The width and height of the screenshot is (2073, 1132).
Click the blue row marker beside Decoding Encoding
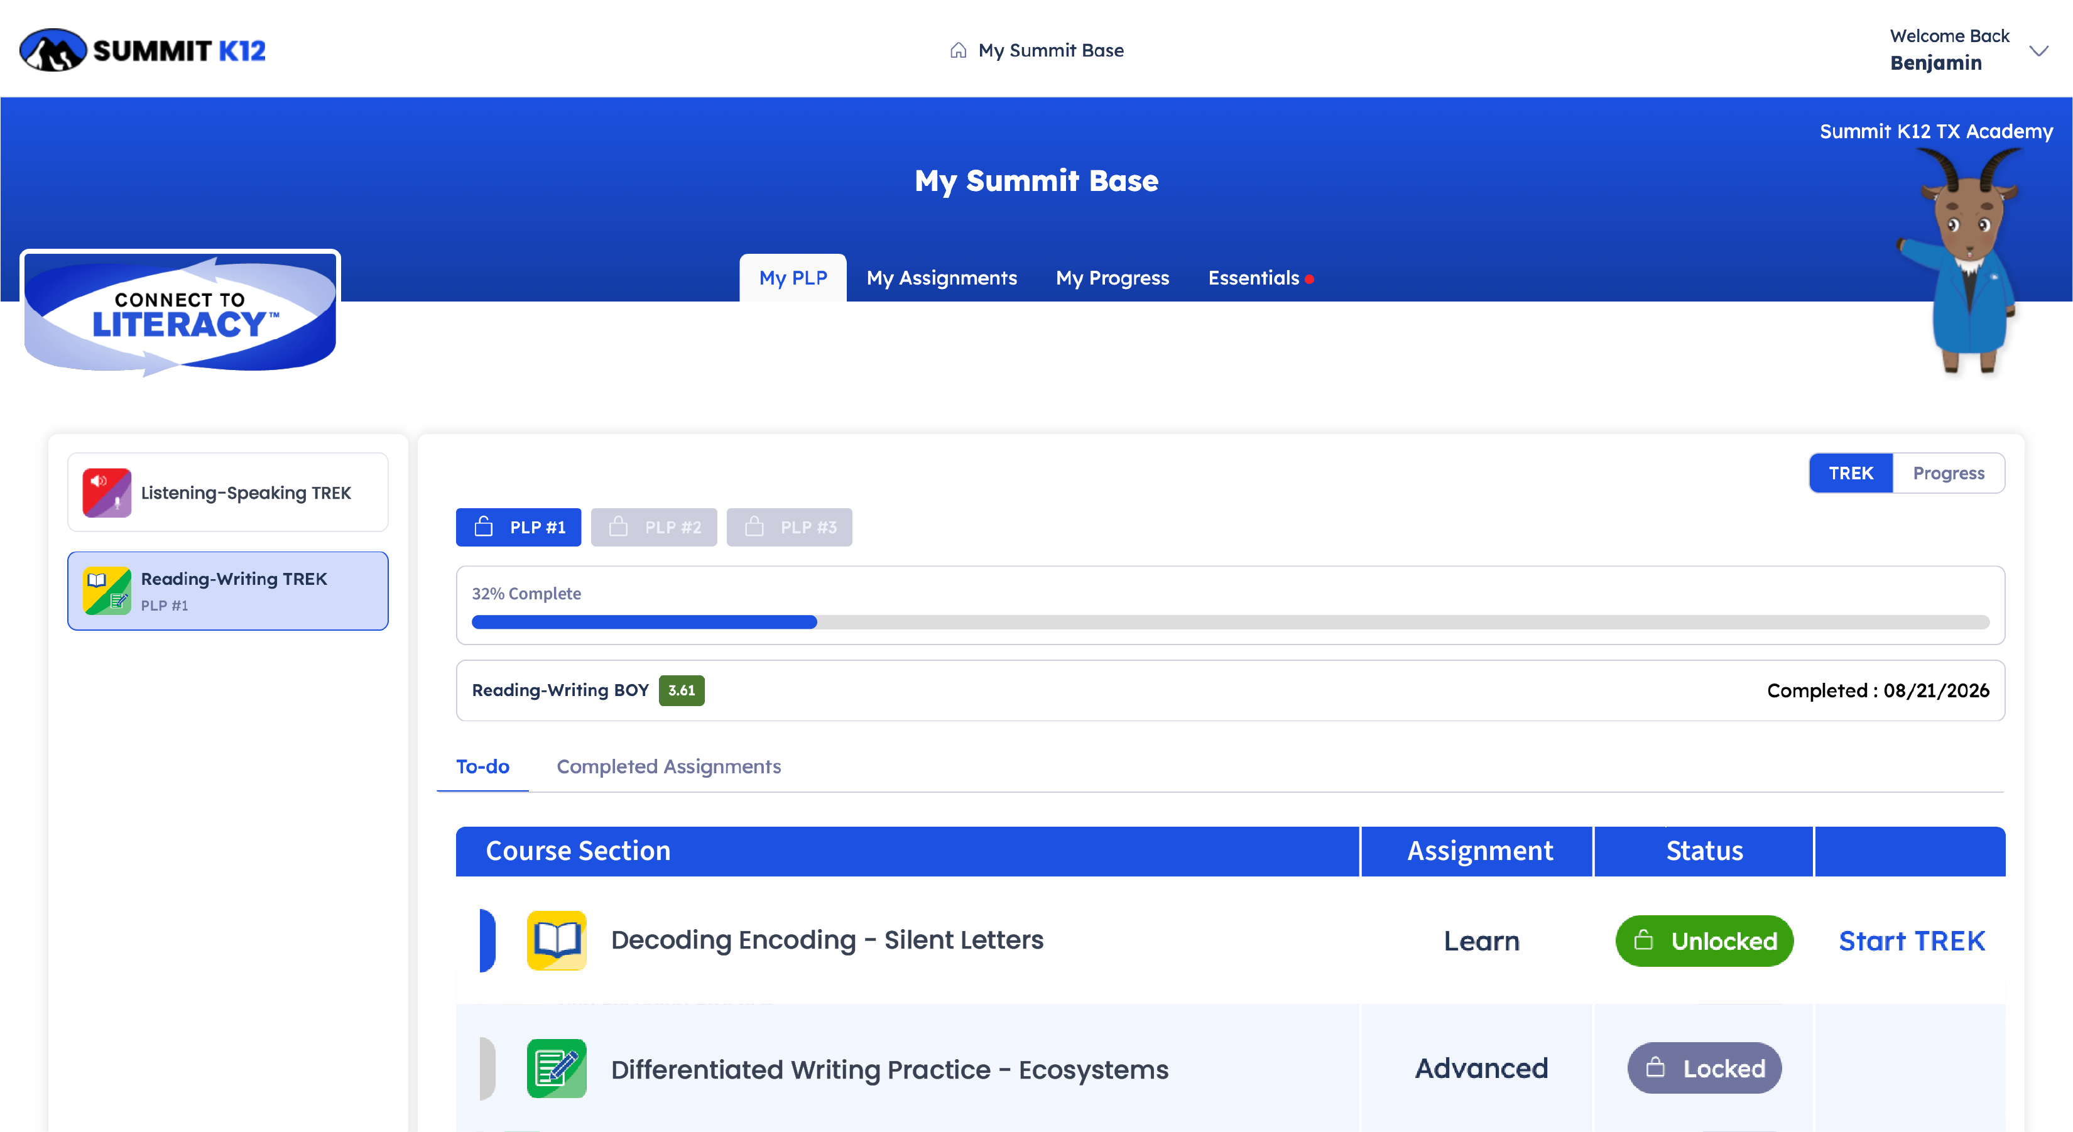point(487,940)
